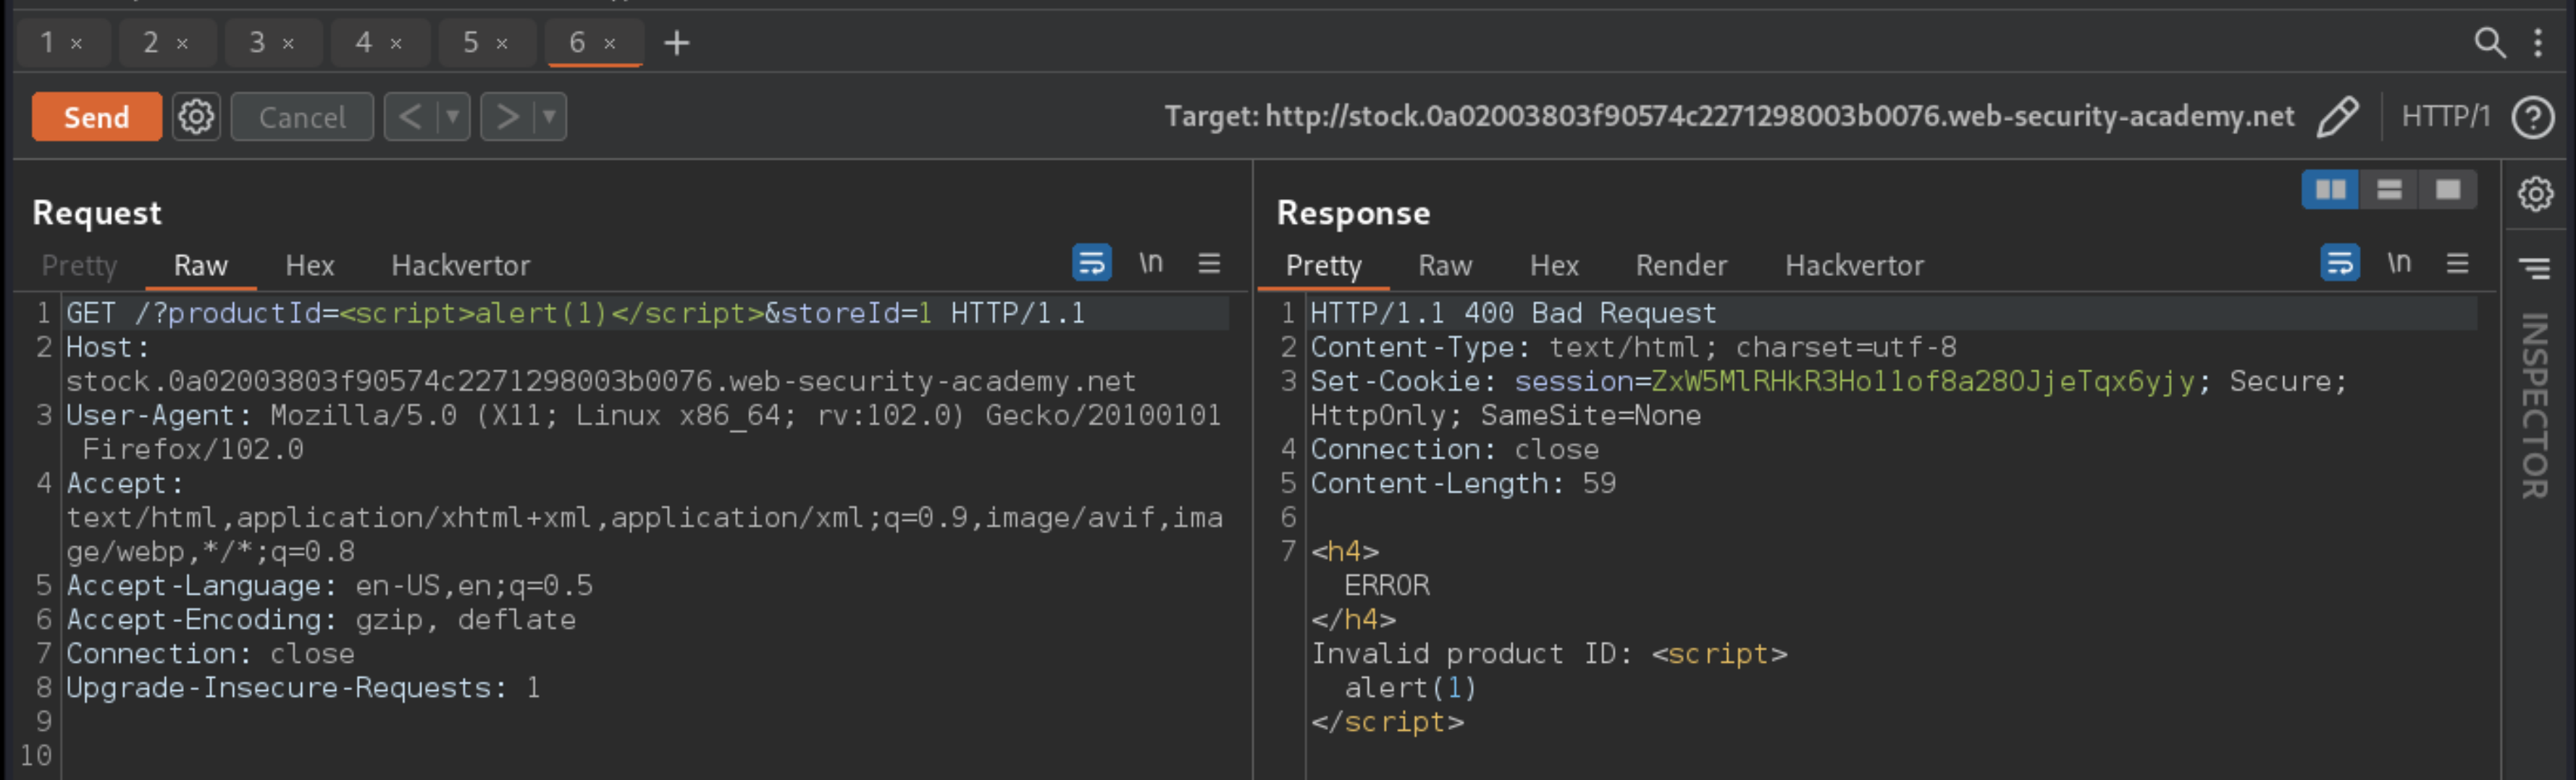Open Response pane hamburger menu
This screenshot has width=2576, height=780.
point(2457,263)
